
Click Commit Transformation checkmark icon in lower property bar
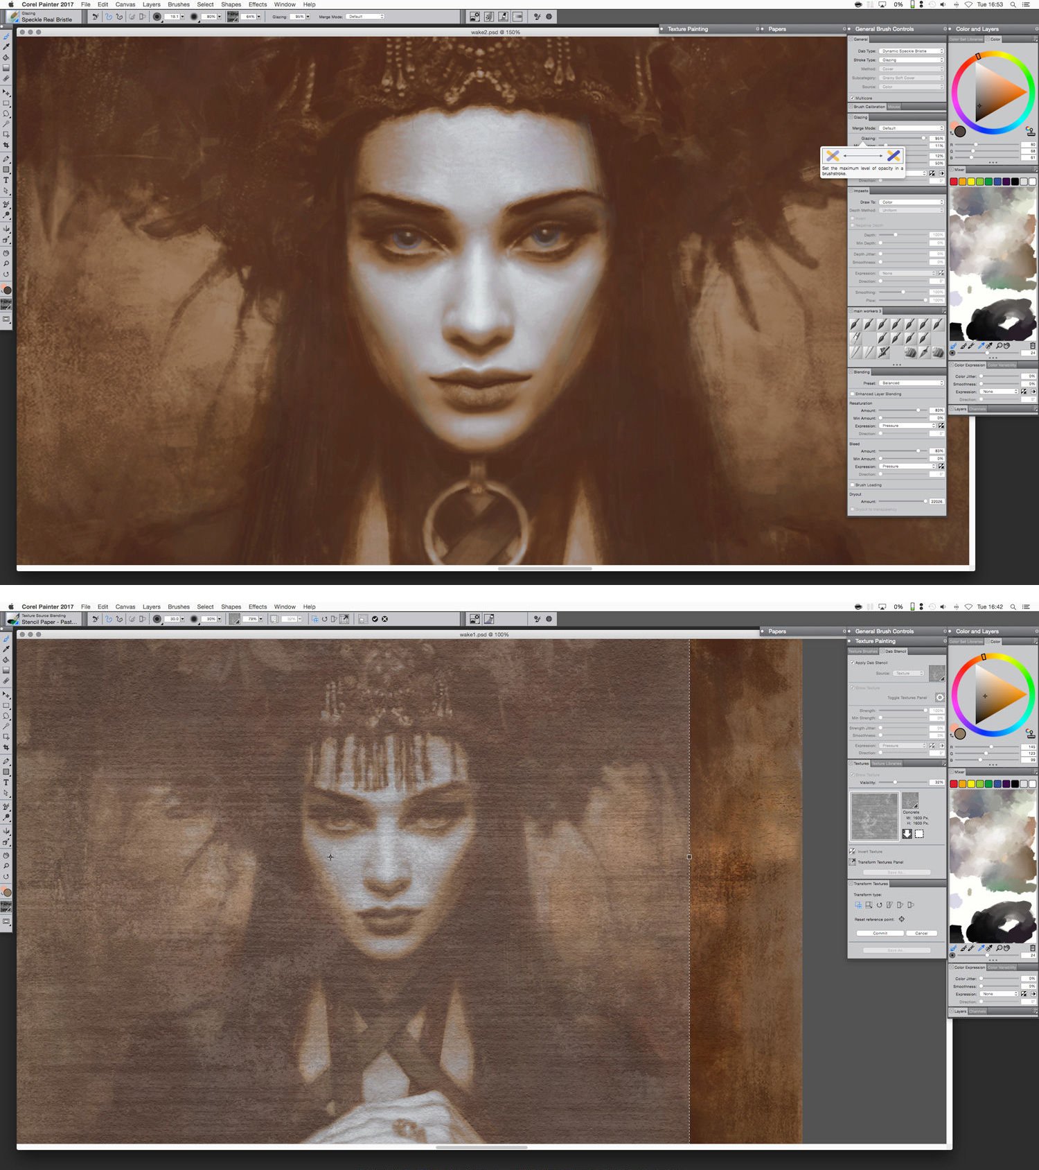coord(375,619)
